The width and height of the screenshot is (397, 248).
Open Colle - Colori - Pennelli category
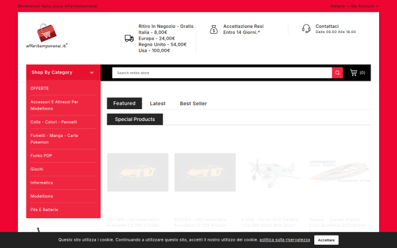[54, 122]
